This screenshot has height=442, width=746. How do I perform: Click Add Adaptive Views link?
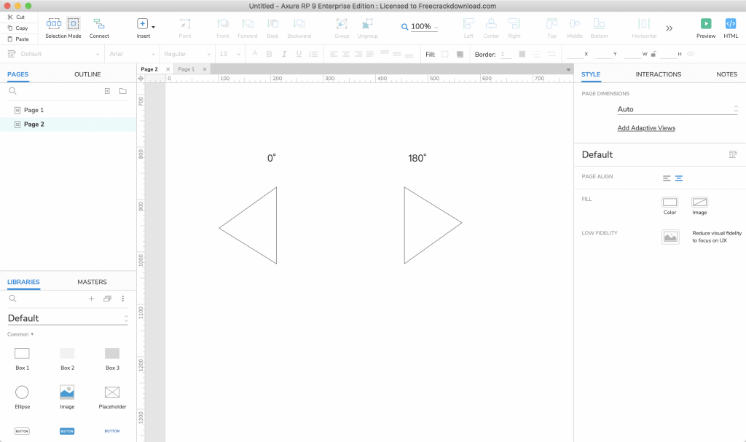(x=646, y=128)
